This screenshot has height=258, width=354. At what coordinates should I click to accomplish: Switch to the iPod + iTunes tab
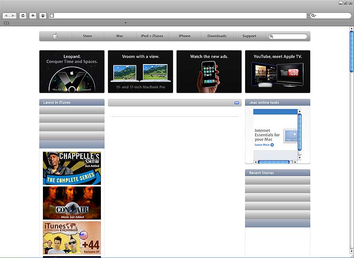pyautogui.click(x=152, y=36)
